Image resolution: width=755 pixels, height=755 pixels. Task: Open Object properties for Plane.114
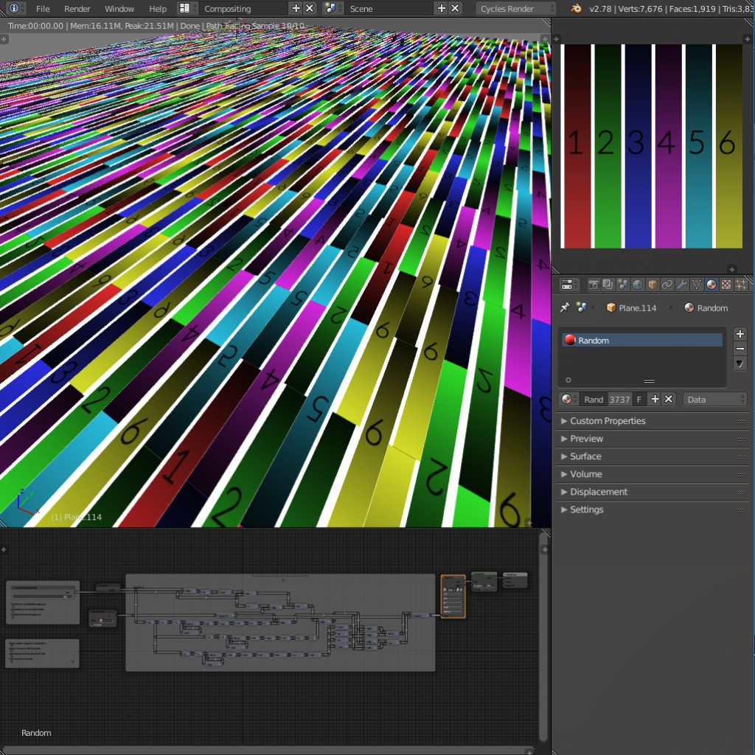(652, 285)
